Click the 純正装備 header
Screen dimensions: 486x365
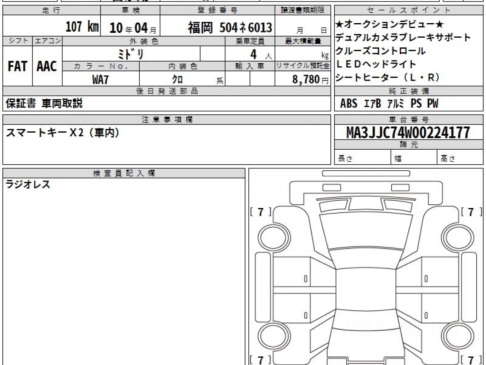click(409, 91)
